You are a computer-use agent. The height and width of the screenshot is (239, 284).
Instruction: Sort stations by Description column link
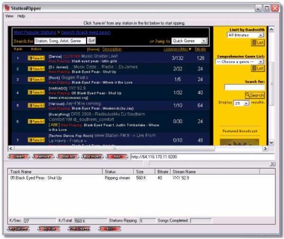(112, 49)
